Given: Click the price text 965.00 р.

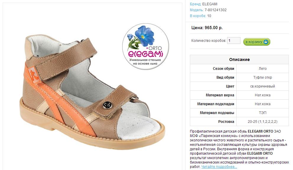Looking at the screenshot, I should pos(214,28).
